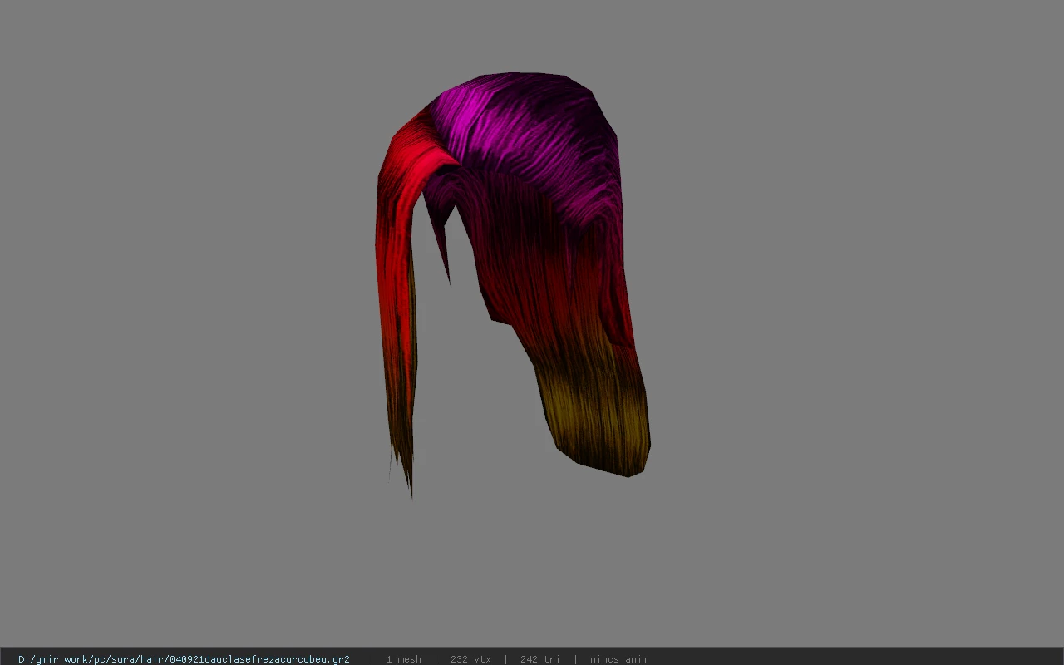Click the '242 tri' triangle count
Image resolution: width=1064 pixels, height=665 pixels.
[x=539, y=659]
